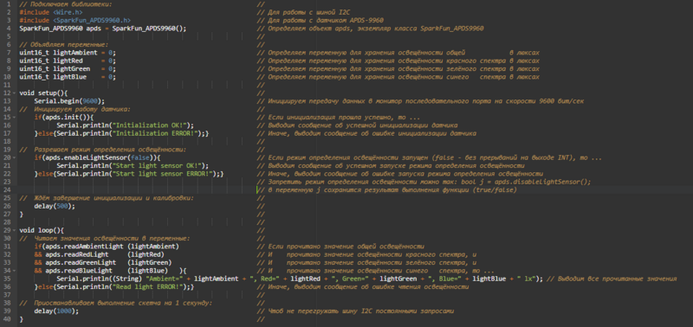Click comment "Разрешаем режим определения освещённости"

coord(103,150)
